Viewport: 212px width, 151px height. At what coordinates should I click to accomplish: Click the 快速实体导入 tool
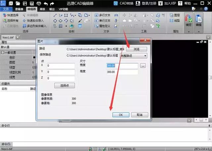[33, 20]
